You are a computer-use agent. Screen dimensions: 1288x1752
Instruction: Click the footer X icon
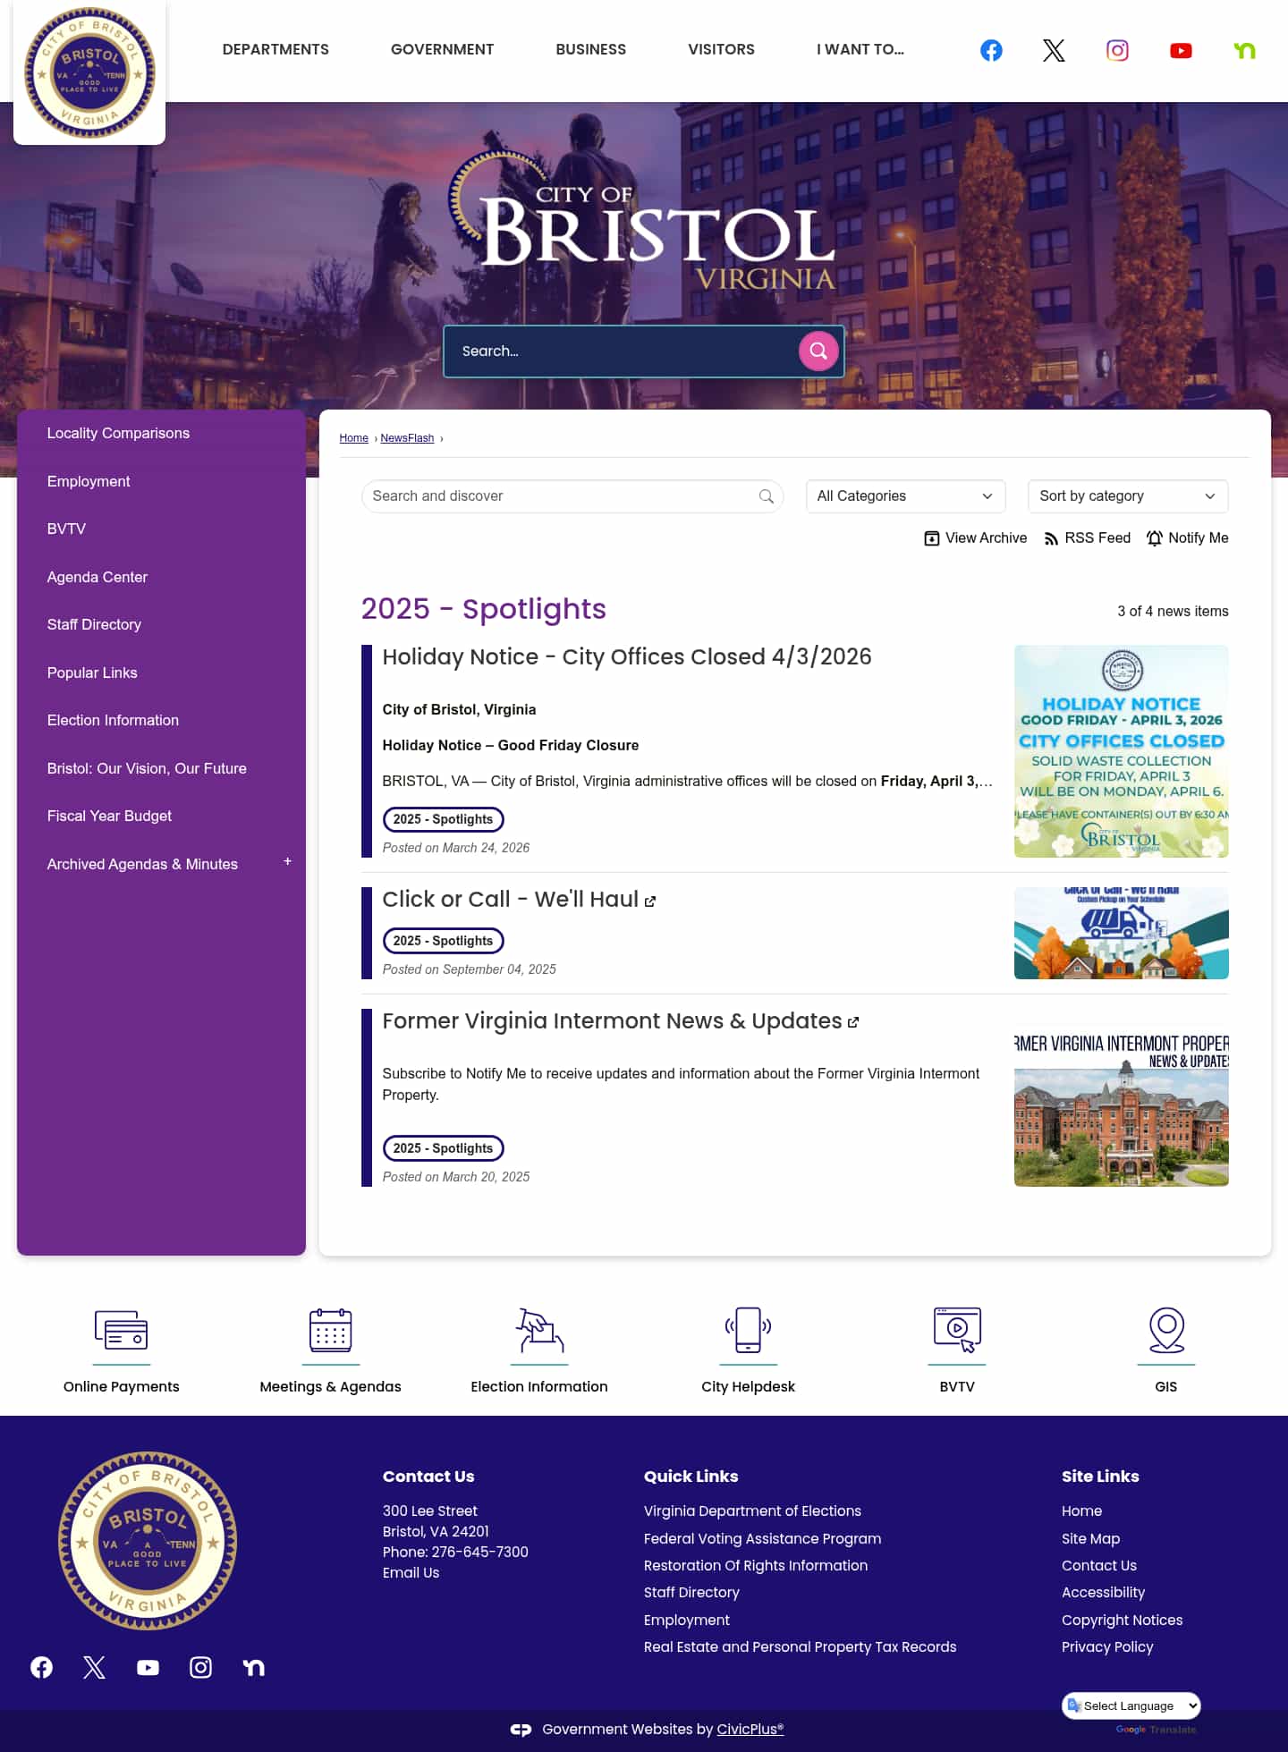tap(94, 1667)
